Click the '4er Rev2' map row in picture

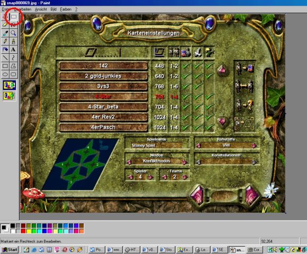tap(103, 117)
